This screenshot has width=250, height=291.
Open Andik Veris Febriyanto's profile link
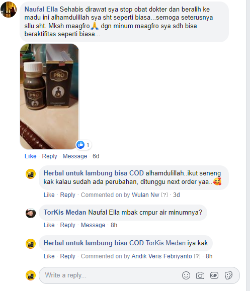[x=161, y=256]
